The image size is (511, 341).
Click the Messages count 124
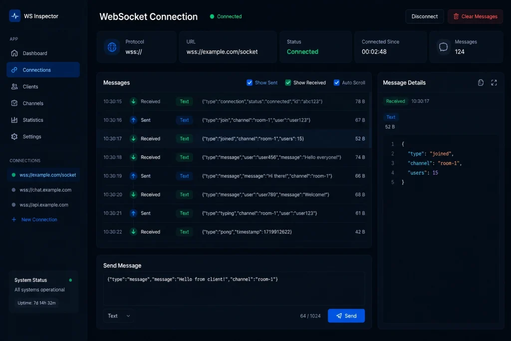(460, 51)
